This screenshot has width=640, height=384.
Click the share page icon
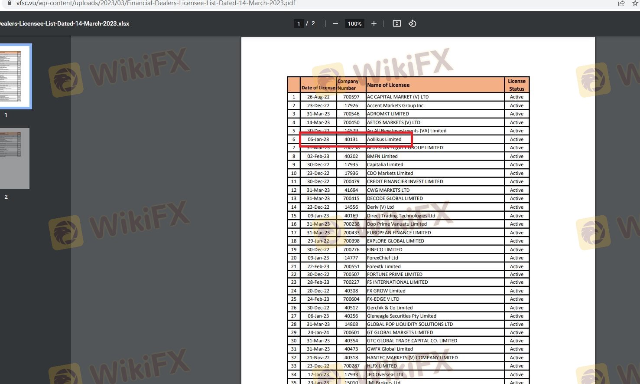coord(621,3)
